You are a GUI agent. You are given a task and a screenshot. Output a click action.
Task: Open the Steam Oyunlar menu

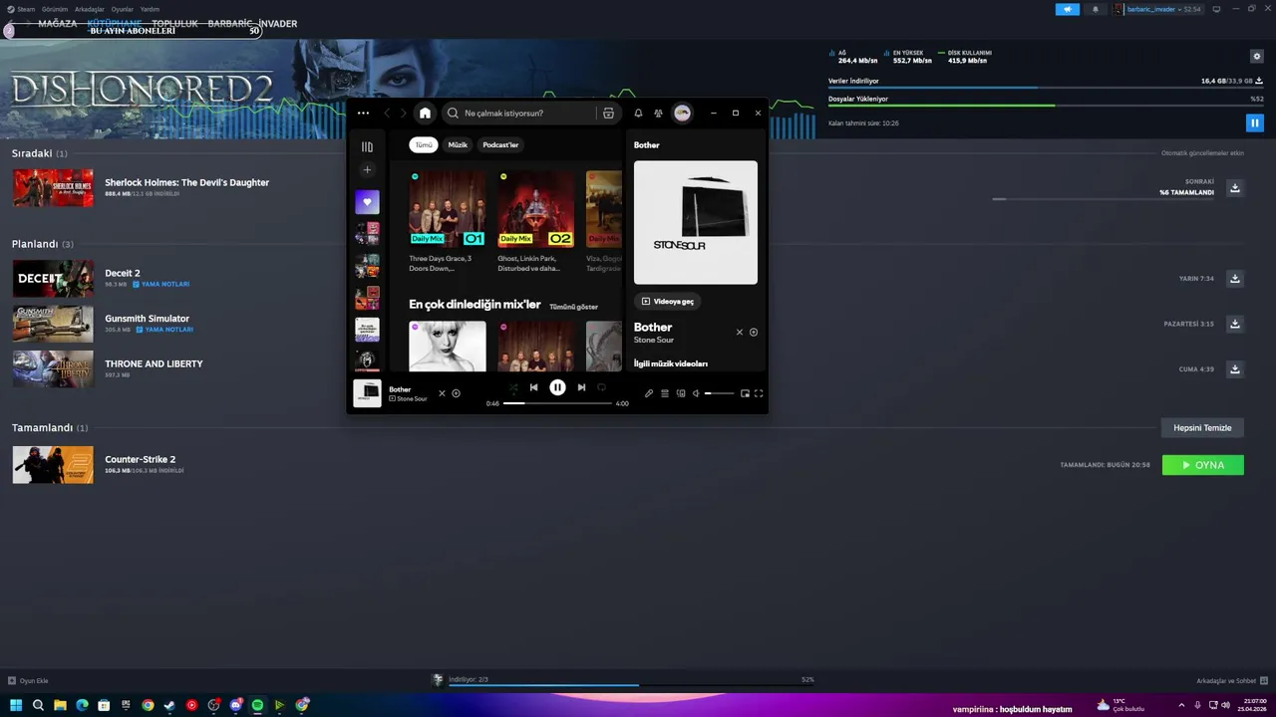(x=122, y=9)
